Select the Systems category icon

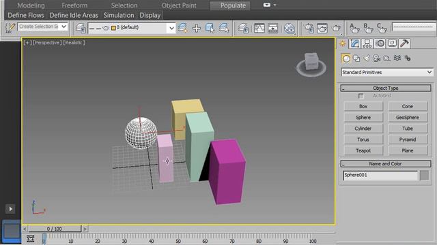(408, 58)
